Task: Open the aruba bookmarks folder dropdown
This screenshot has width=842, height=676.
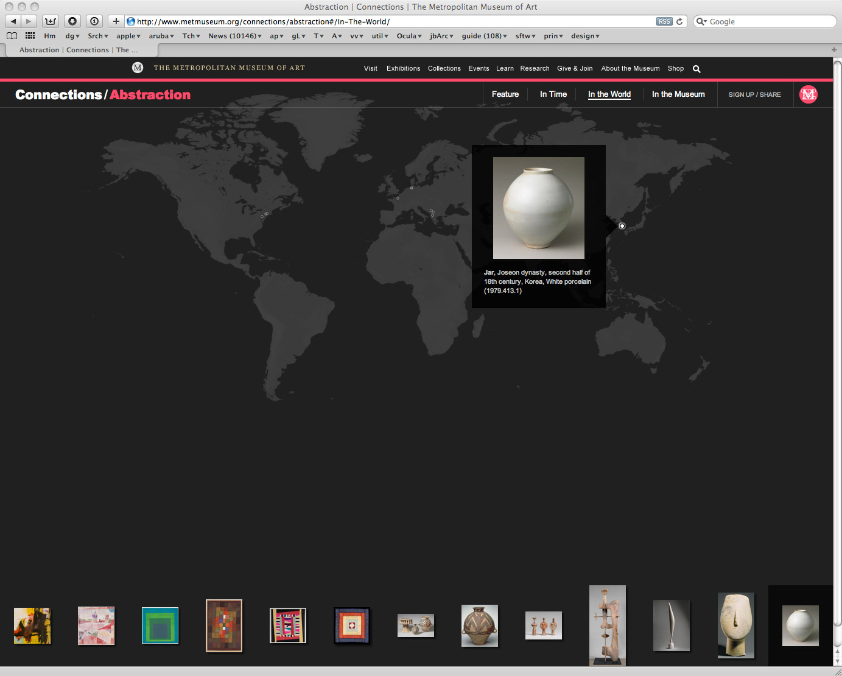Action: pyautogui.click(x=161, y=36)
